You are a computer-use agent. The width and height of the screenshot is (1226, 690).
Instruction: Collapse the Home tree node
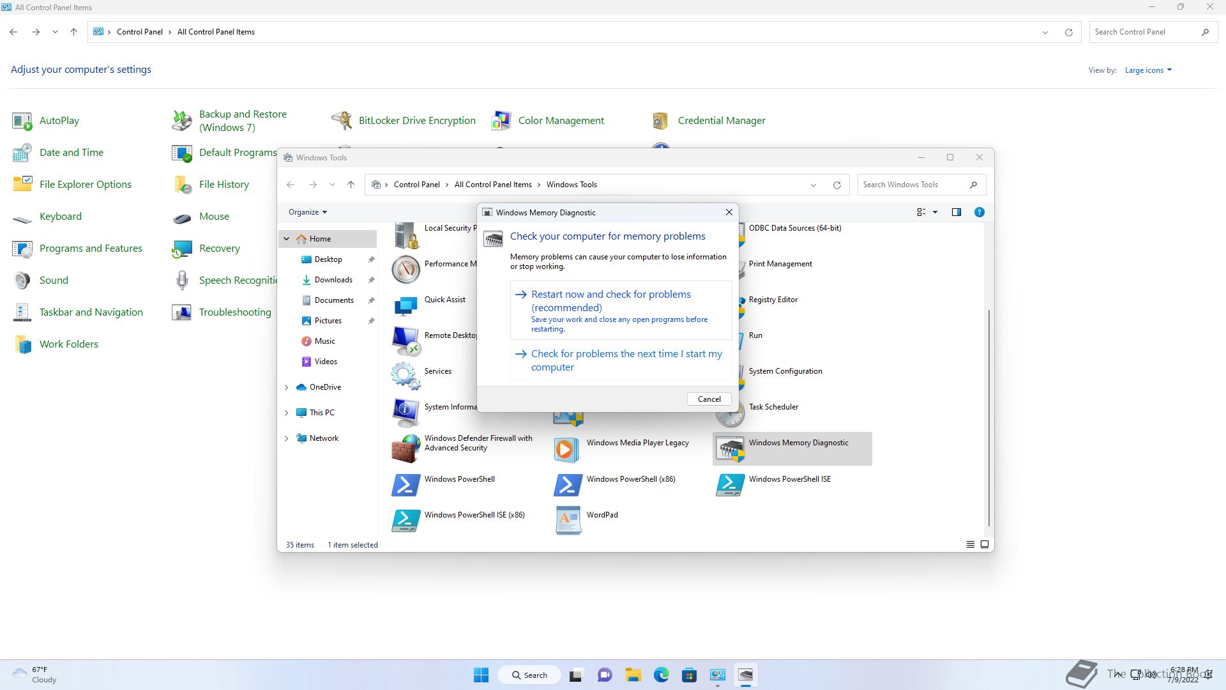[287, 239]
